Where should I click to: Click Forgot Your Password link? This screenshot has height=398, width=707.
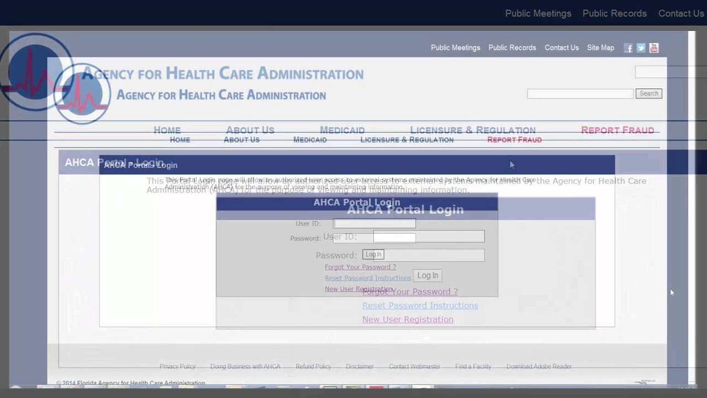click(x=360, y=267)
